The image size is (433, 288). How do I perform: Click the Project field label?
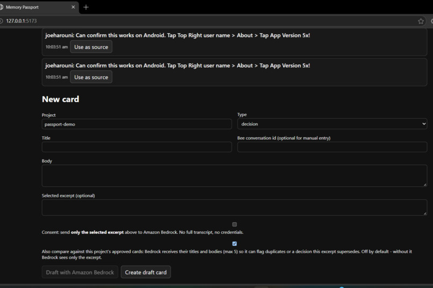click(x=48, y=115)
